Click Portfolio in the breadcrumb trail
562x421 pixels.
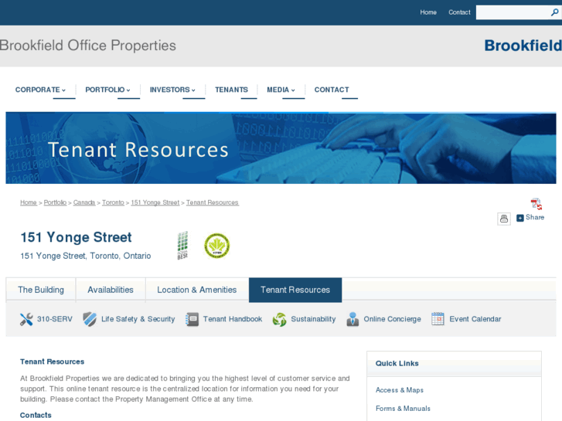pos(55,202)
